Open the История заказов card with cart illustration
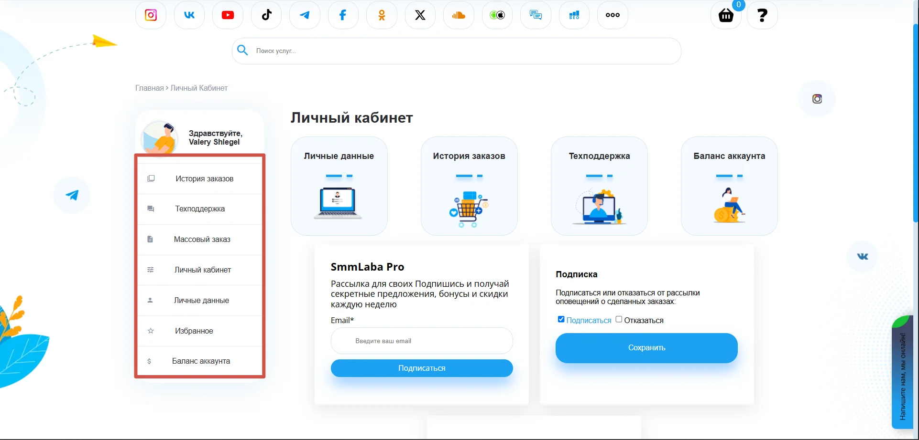 tap(469, 186)
